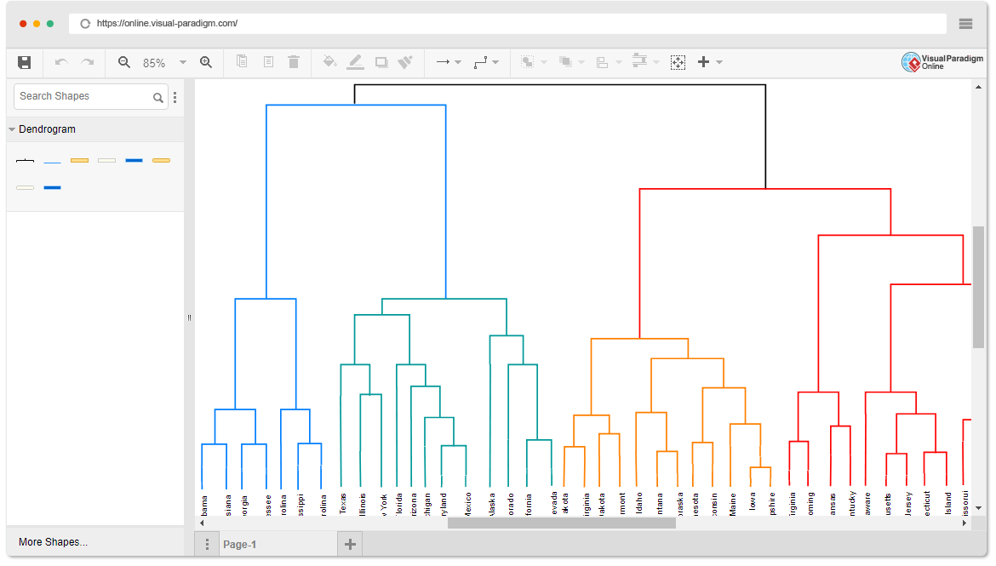Click the Fit Shape to Window icon
Image resolution: width=996 pixels, height=566 pixels.
point(678,62)
